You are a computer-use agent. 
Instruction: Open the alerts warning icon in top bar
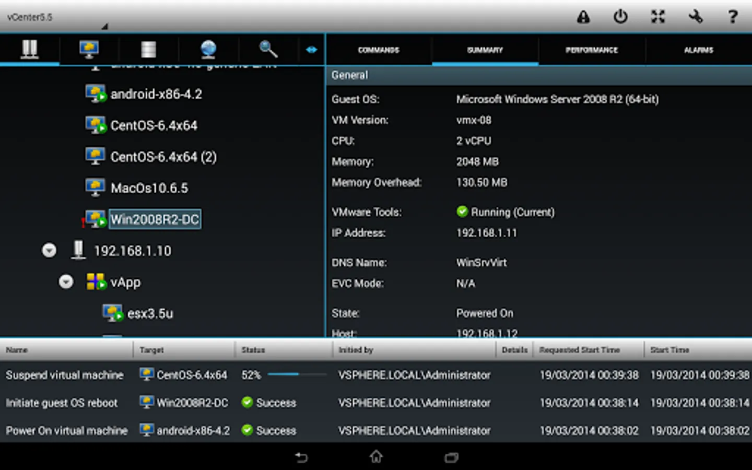tap(583, 17)
